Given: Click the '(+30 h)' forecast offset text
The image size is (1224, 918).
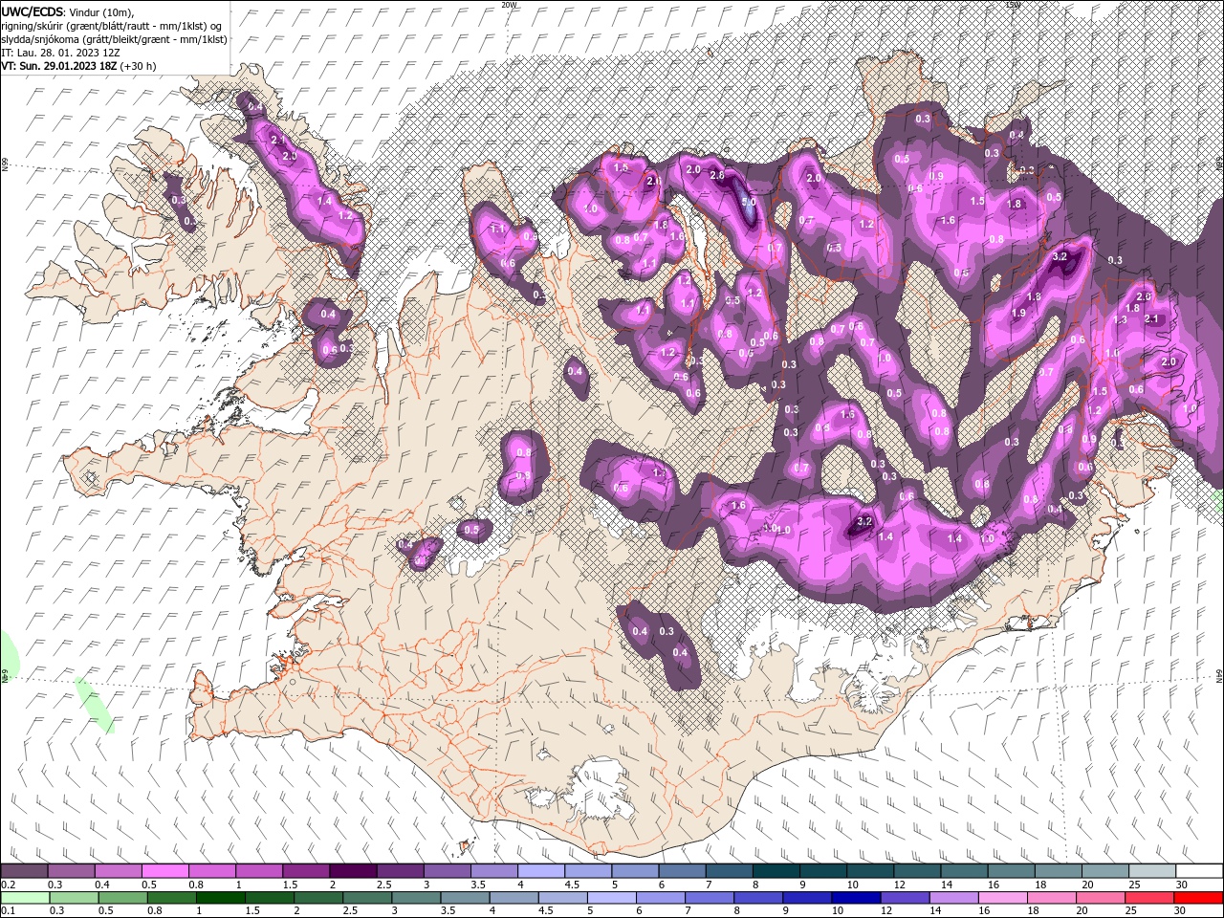Looking at the screenshot, I should click(x=139, y=66).
